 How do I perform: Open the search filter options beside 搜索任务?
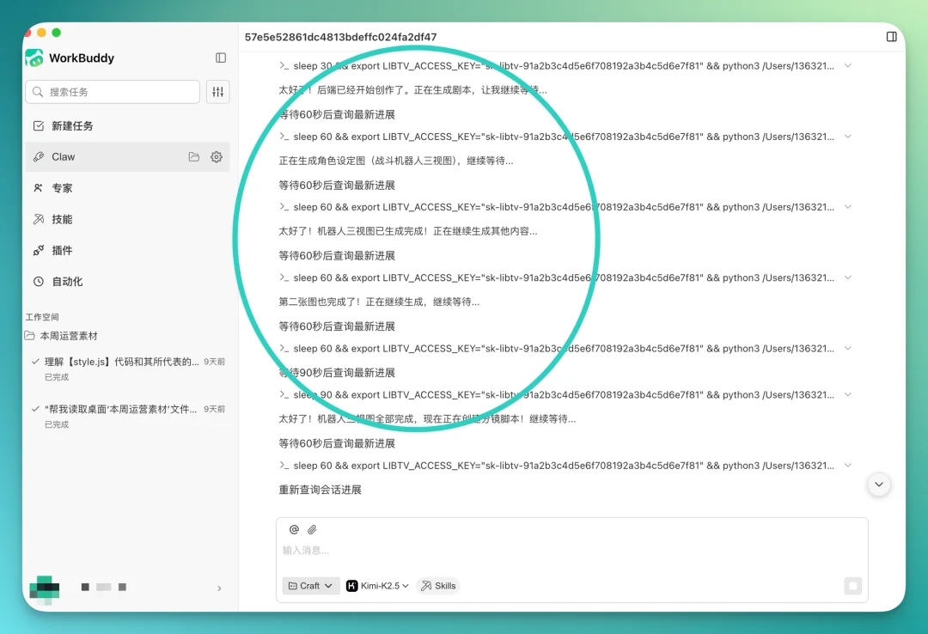tap(217, 91)
